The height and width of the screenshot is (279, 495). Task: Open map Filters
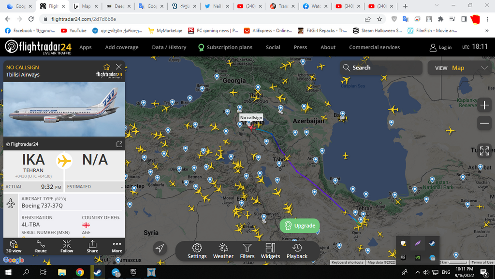pyautogui.click(x=247, y=251)
